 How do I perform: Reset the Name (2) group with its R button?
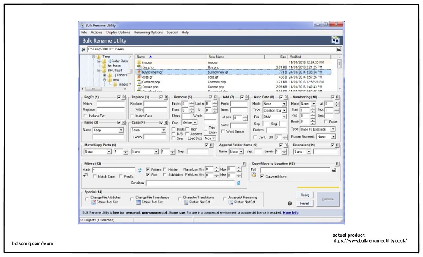point(124,123)
